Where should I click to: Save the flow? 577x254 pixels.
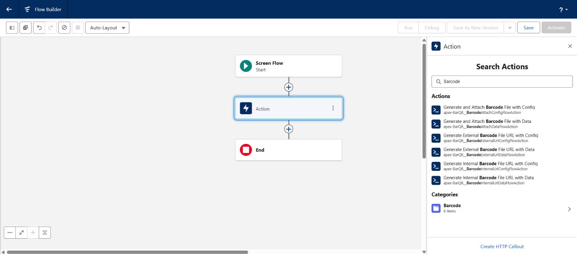pyautogui.click(x=529, y=28)
